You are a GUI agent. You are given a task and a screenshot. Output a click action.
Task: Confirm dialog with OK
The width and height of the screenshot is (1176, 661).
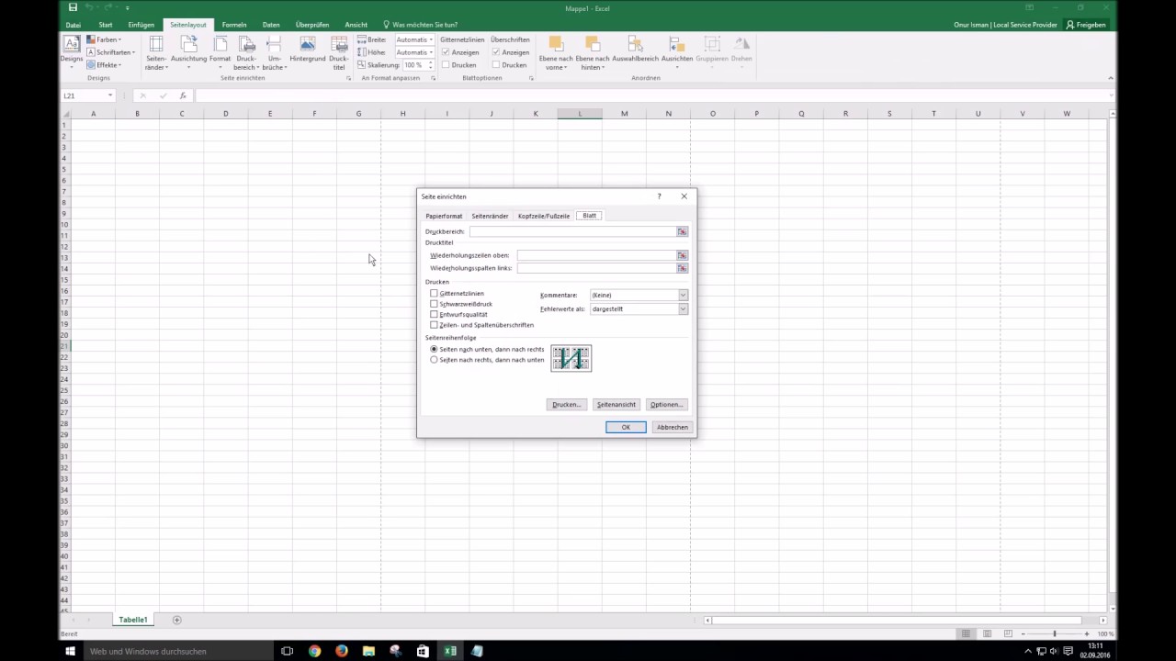point(626,427)
